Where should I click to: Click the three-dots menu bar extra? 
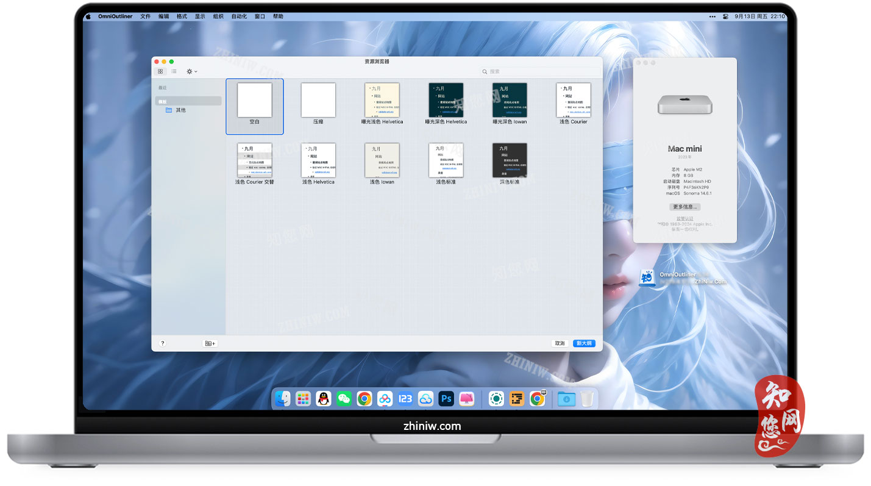pyautogui.click(x=713, y=16)
